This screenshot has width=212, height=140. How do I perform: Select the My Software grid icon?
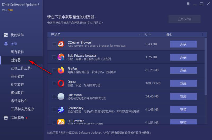[x=6, y=35]
